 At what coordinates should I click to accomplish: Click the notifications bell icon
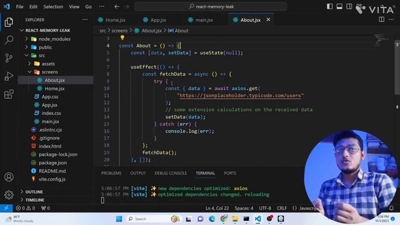[391, 208]
